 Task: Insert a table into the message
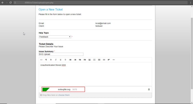(x=99, y=60)
